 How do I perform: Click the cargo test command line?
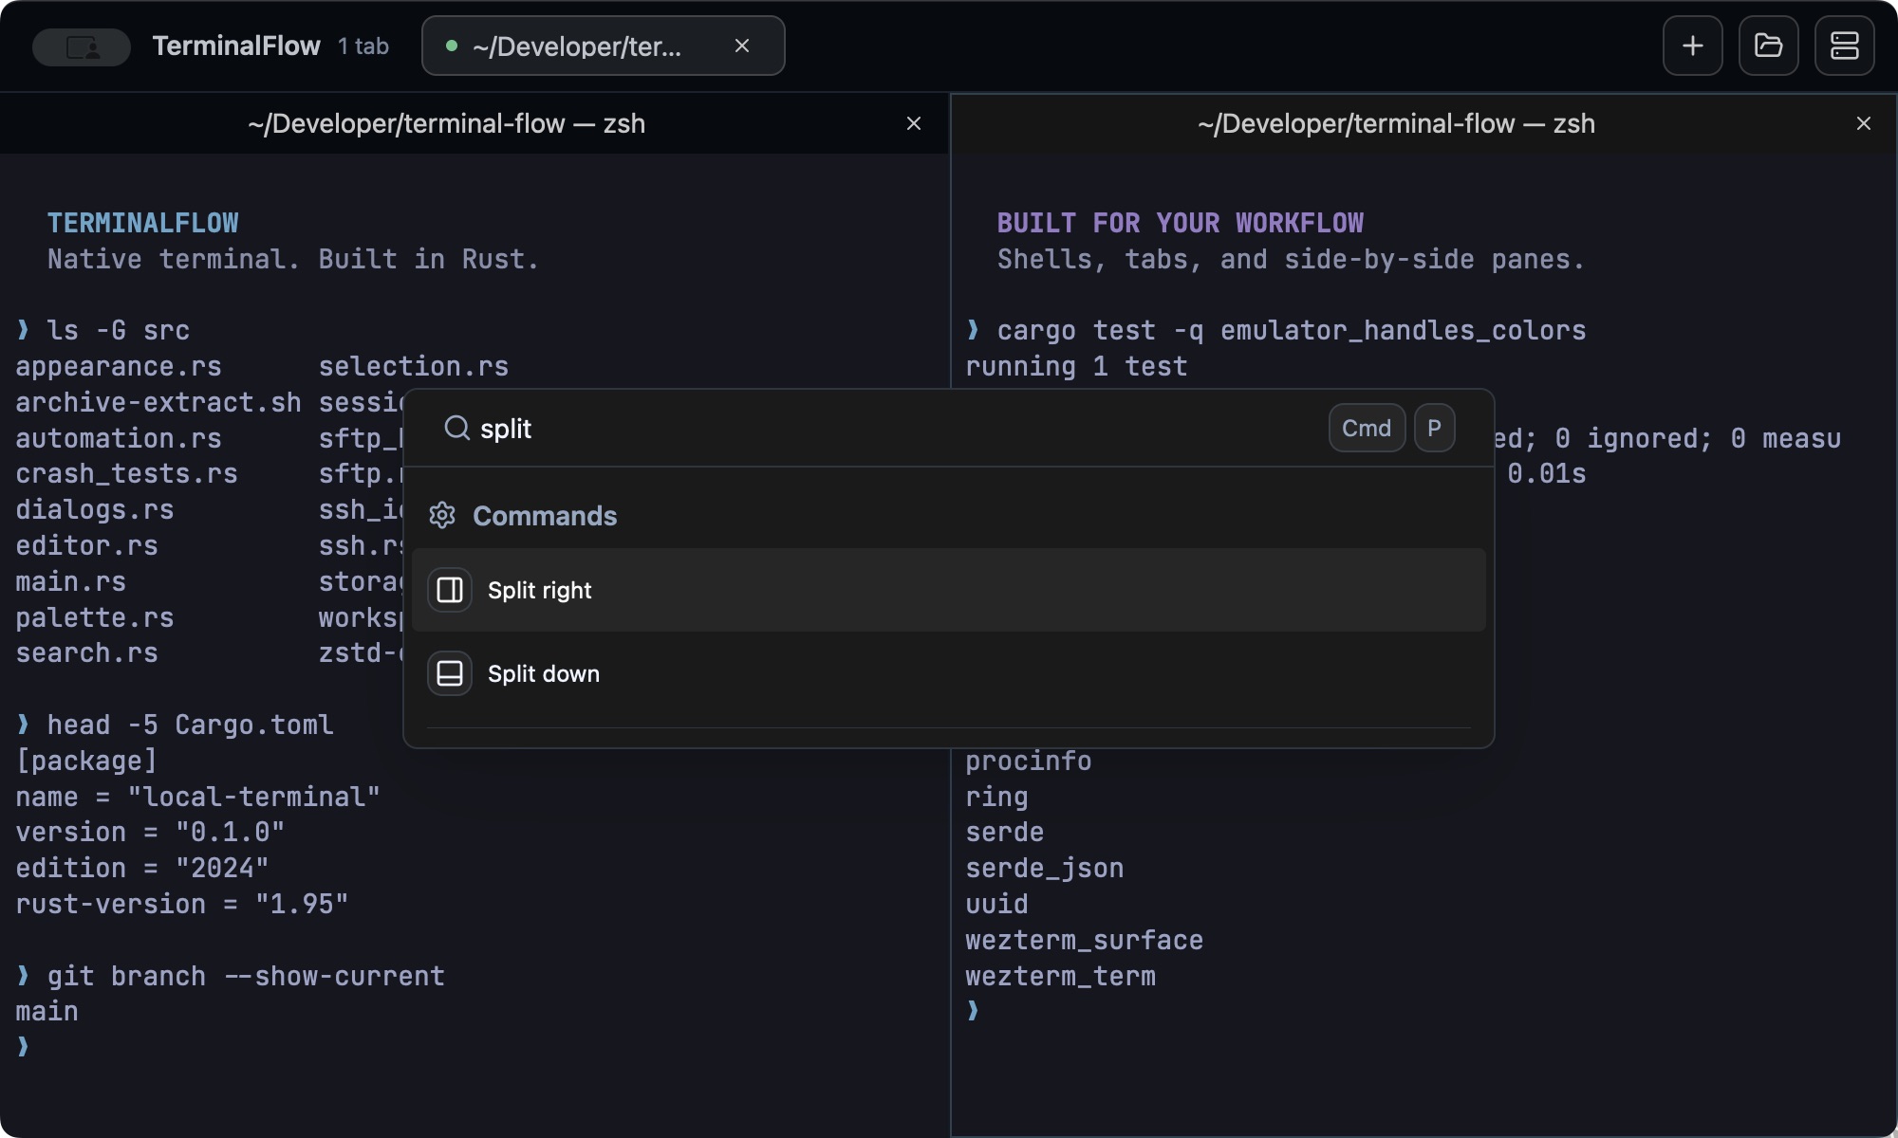click(1292, 330)
